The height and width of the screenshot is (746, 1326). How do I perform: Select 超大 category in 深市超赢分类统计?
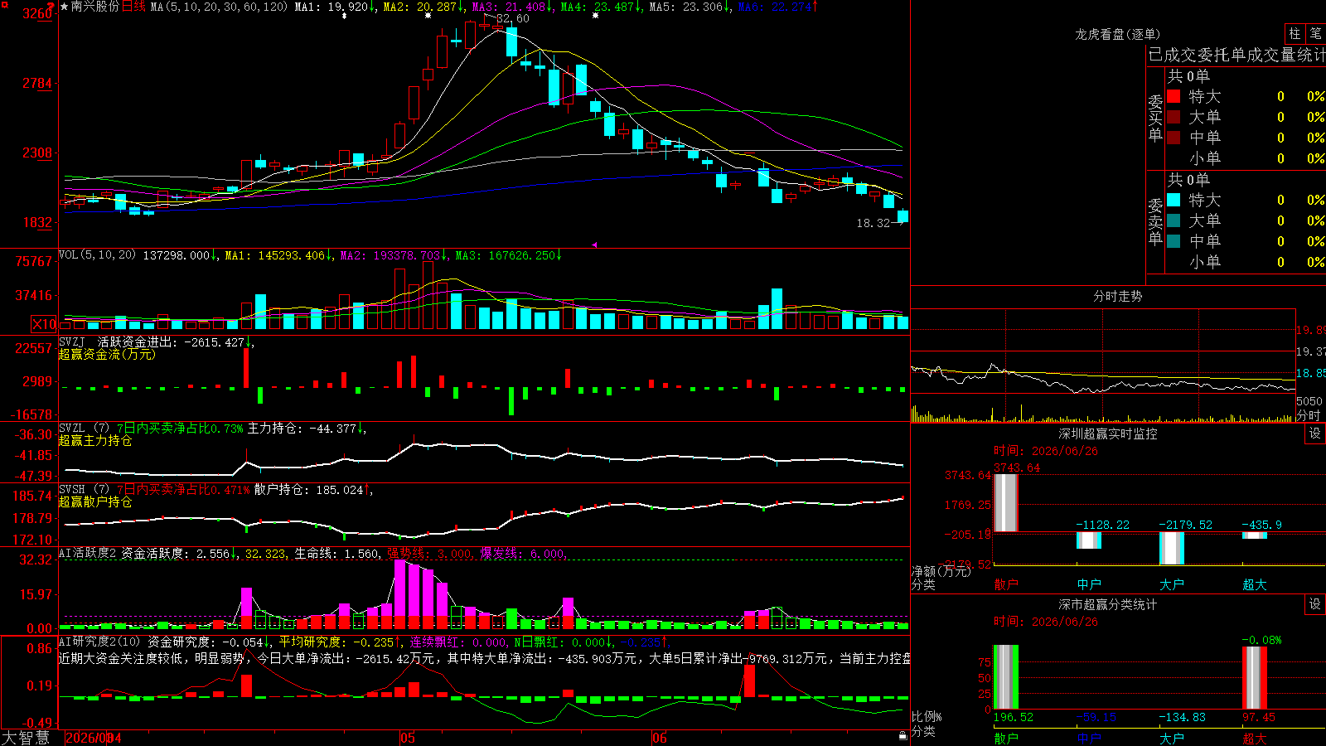coord(1255,739)
